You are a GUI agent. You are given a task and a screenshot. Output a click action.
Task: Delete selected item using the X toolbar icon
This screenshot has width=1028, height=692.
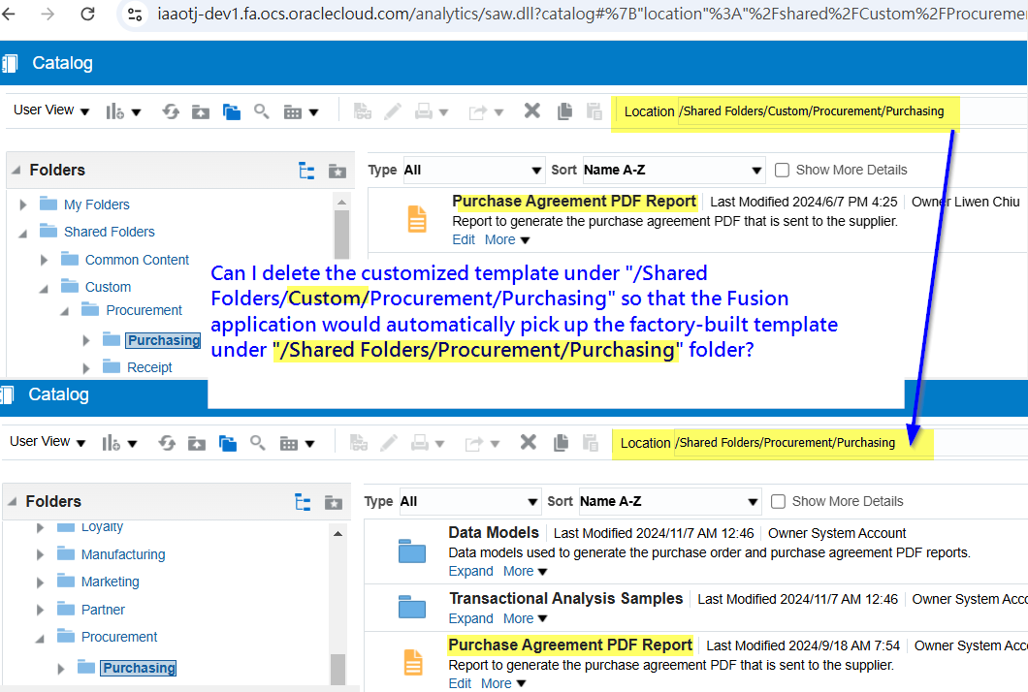click(531, 110)
